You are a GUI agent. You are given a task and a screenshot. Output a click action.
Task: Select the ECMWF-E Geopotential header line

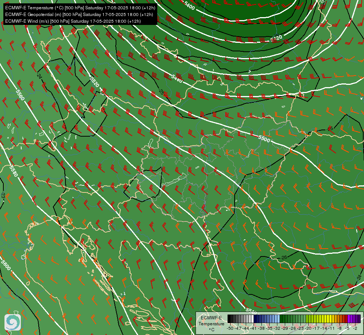79,15
